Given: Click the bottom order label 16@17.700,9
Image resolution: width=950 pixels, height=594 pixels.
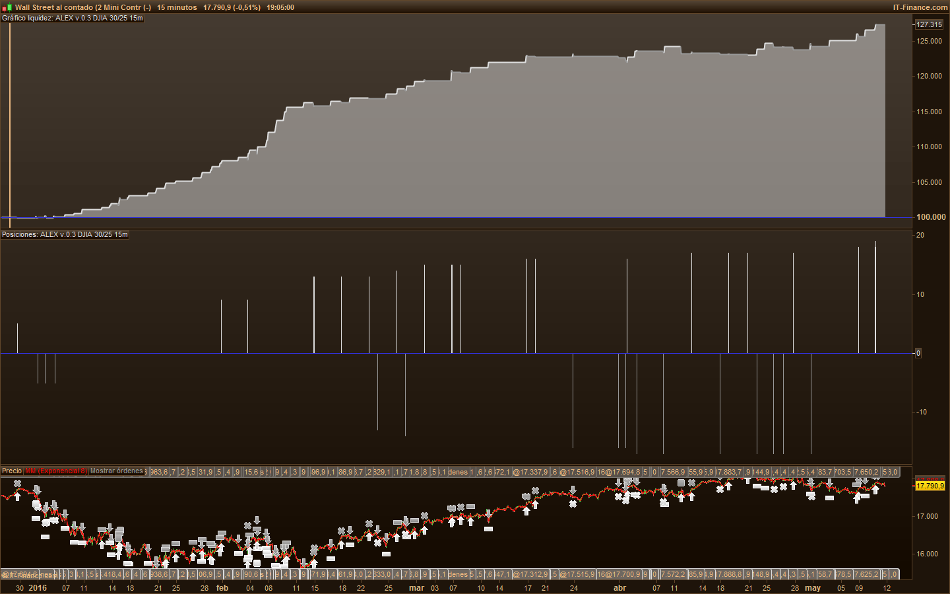Looking at the screenshot, I should pyautogui.click(x=619, y=574).
